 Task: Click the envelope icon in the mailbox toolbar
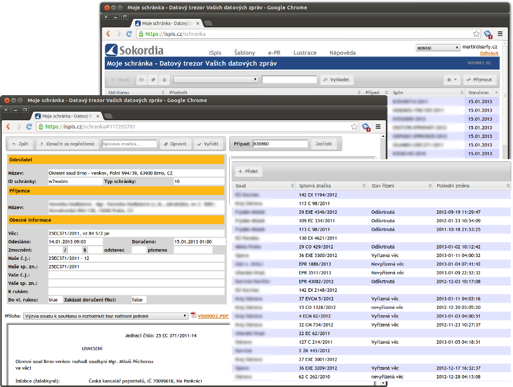pyautogui.click(x=142, y=80)
